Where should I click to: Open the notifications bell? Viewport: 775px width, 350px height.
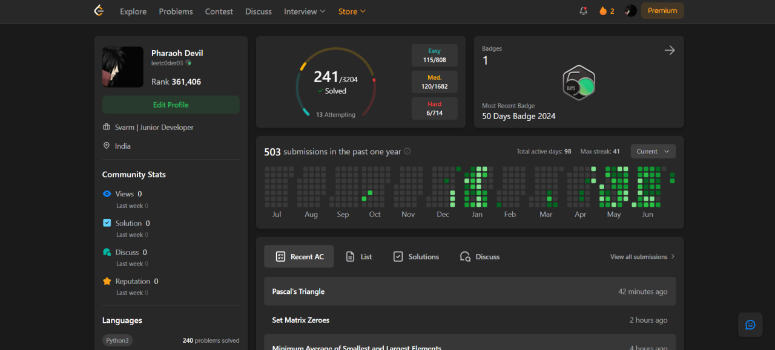pos(584,11)
